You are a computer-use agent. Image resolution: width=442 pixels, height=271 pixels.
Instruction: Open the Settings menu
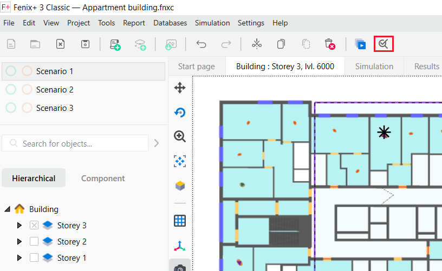tap(251, 23)
